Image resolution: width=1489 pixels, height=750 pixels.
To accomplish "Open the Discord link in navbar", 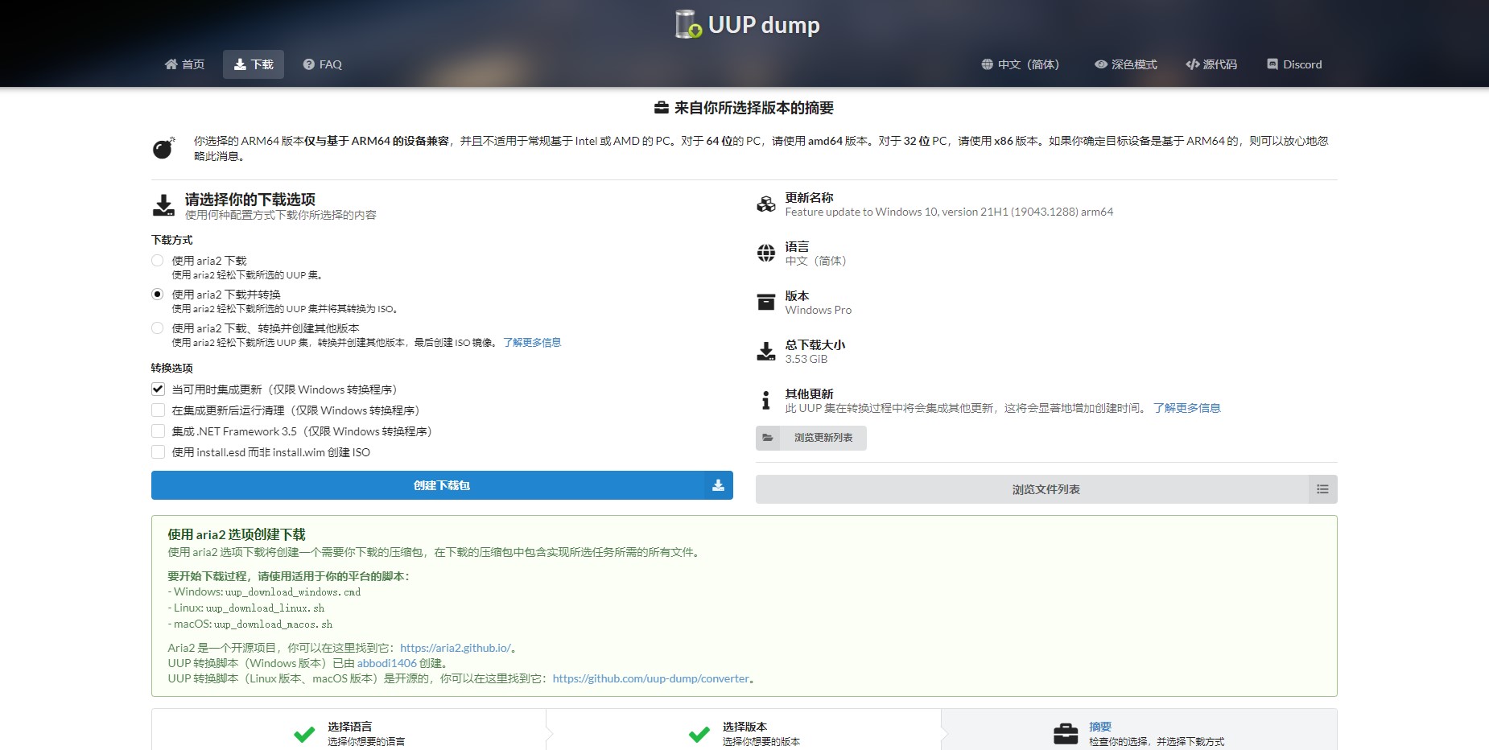I will 1294,64.
